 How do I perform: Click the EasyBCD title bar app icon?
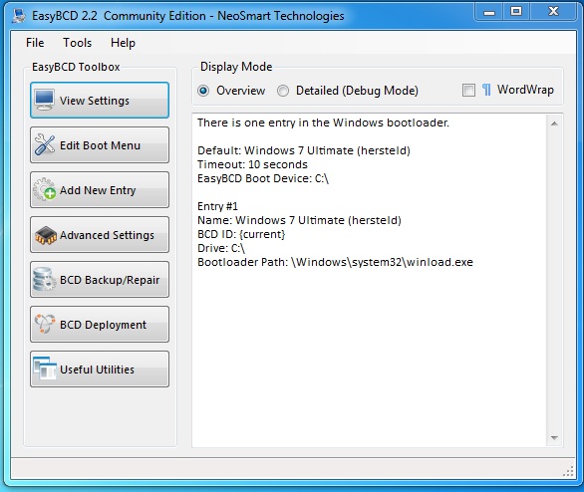click(x=19, y=16)
